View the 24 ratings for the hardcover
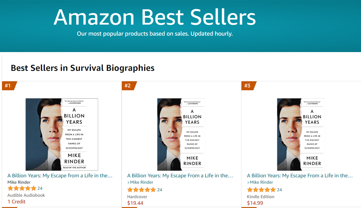Screen dimensions: 361x208 point(160,190)
